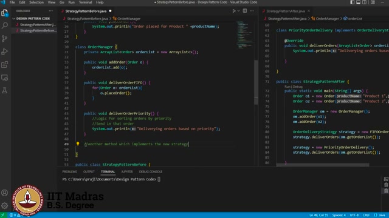Switch to the TERMINAL panel tab
The image size is (389, 218).
(x=108, y=171)
